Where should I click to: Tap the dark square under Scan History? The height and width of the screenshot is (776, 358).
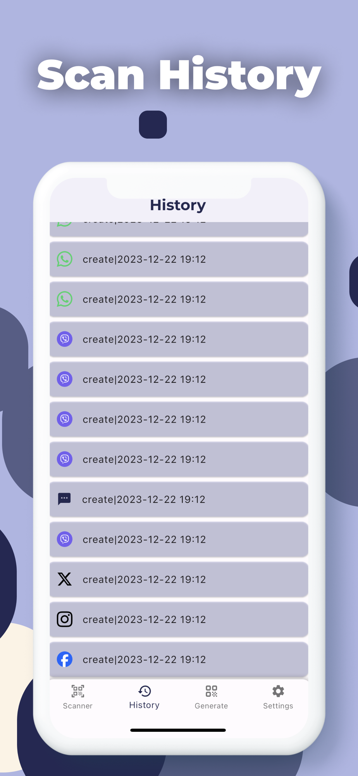coord(153,125)
